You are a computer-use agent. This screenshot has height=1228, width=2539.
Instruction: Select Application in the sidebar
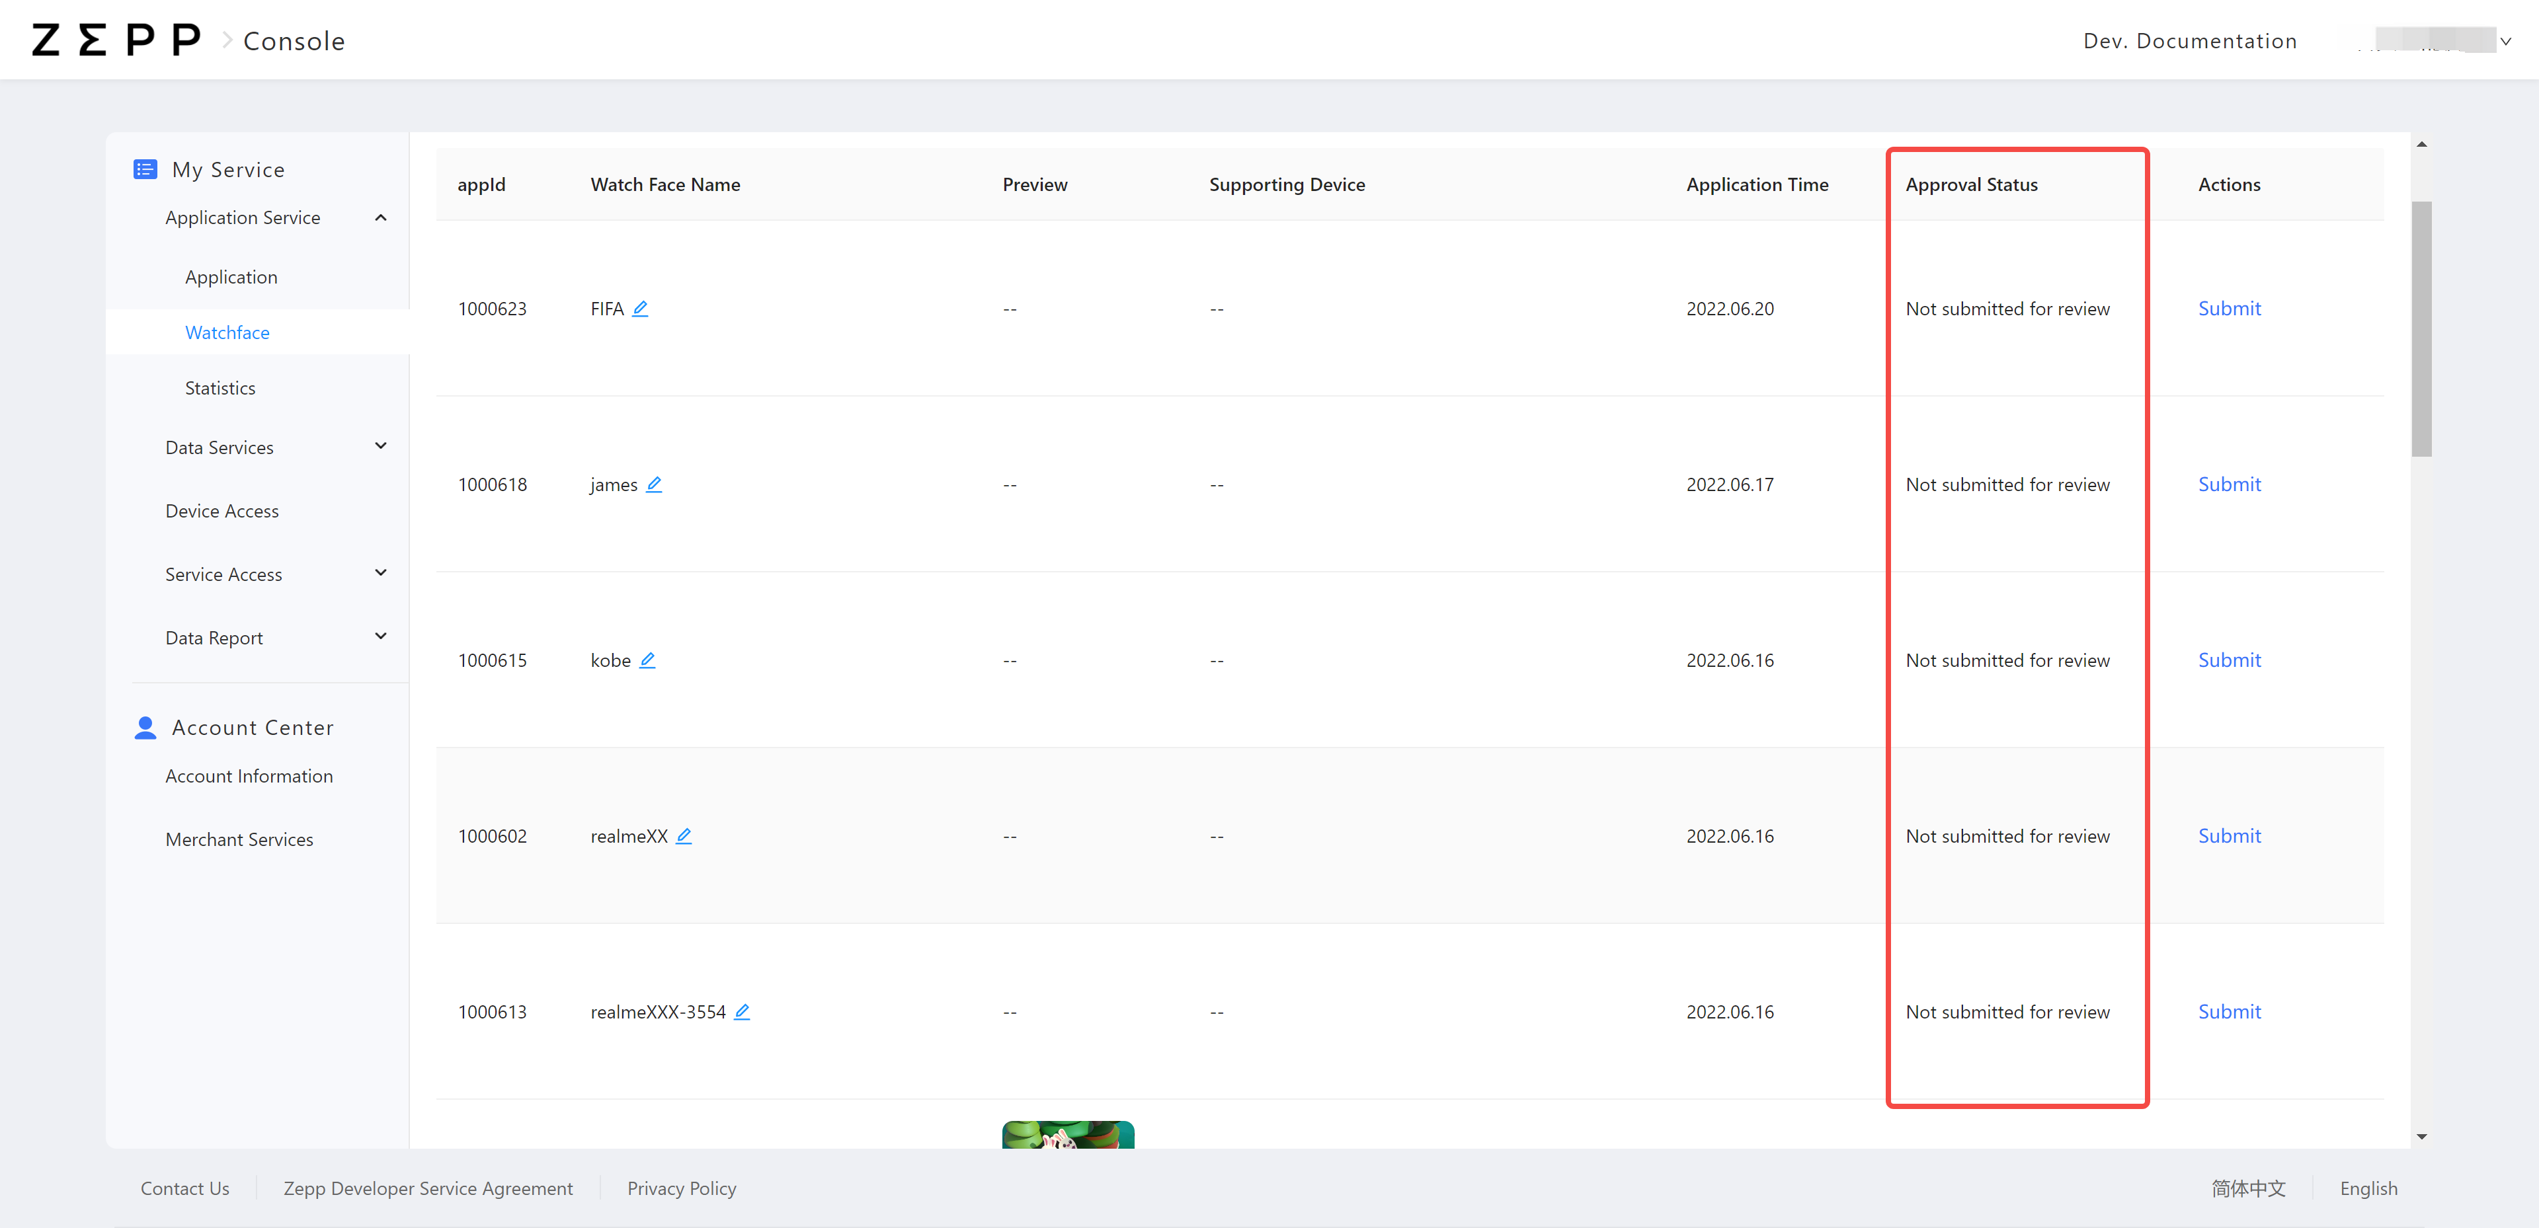click(x=231, y=277)
